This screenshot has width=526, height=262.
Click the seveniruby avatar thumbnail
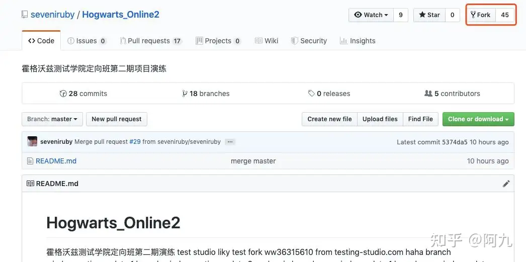pos(32,141)
